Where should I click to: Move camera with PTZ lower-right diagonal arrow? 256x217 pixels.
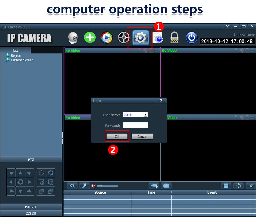[x=29, y=191]
